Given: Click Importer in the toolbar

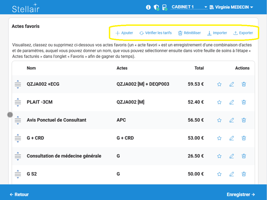Looking at the screenshot, I should pyautogui.click(x=217, y=33).
